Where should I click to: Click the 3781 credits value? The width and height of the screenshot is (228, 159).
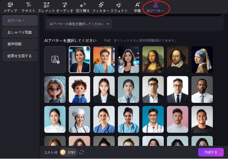(71, 152)
